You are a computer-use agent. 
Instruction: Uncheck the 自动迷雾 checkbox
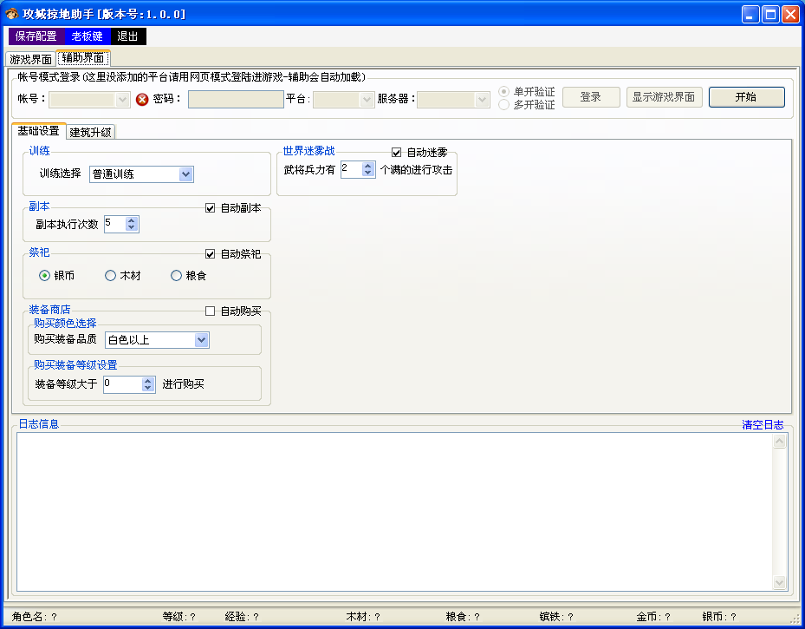click(x=397, y=153)
